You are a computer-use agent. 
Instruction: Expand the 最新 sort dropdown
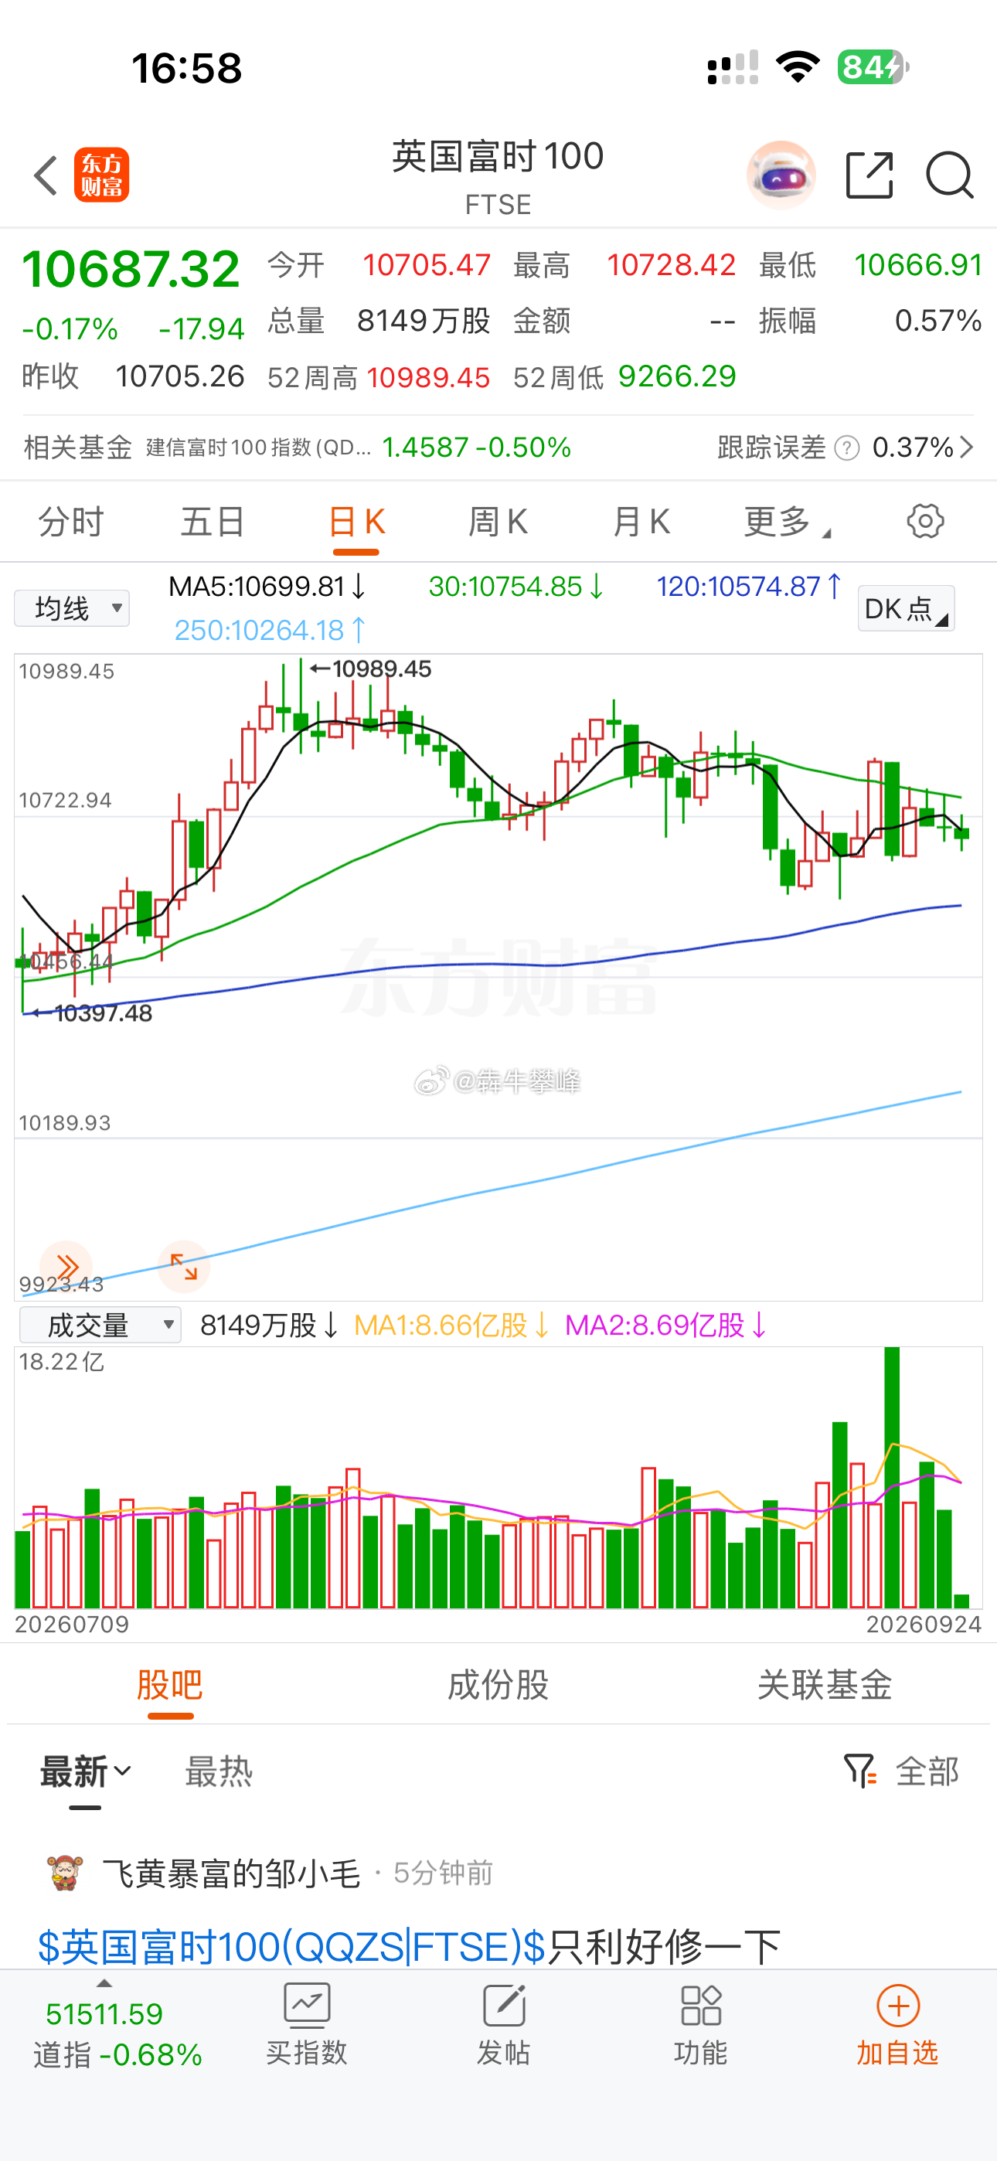86,1771
